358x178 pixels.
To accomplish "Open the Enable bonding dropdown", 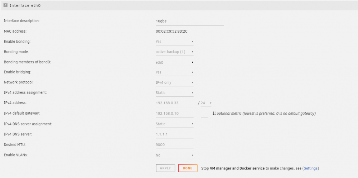I will tap(175, 42).
